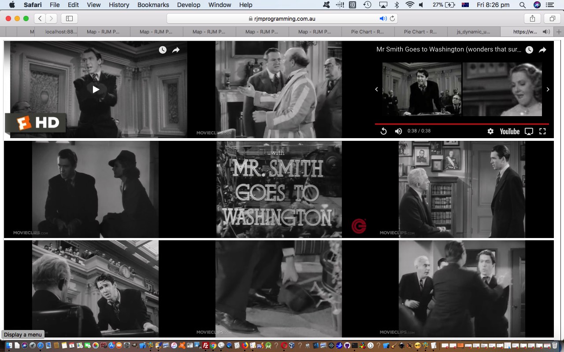Click share arrow beside Mr Smith title
Image resolution: width=564 pixels, height=352 pixels.
pos(542,50)
